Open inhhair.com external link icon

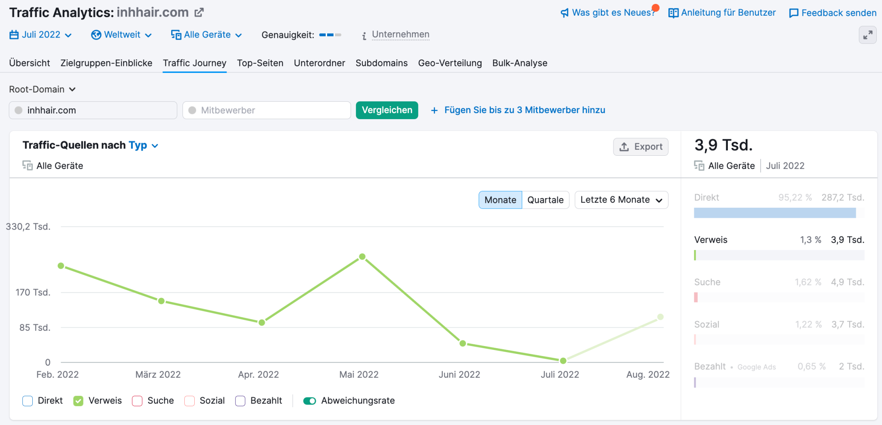coord(199,12)
